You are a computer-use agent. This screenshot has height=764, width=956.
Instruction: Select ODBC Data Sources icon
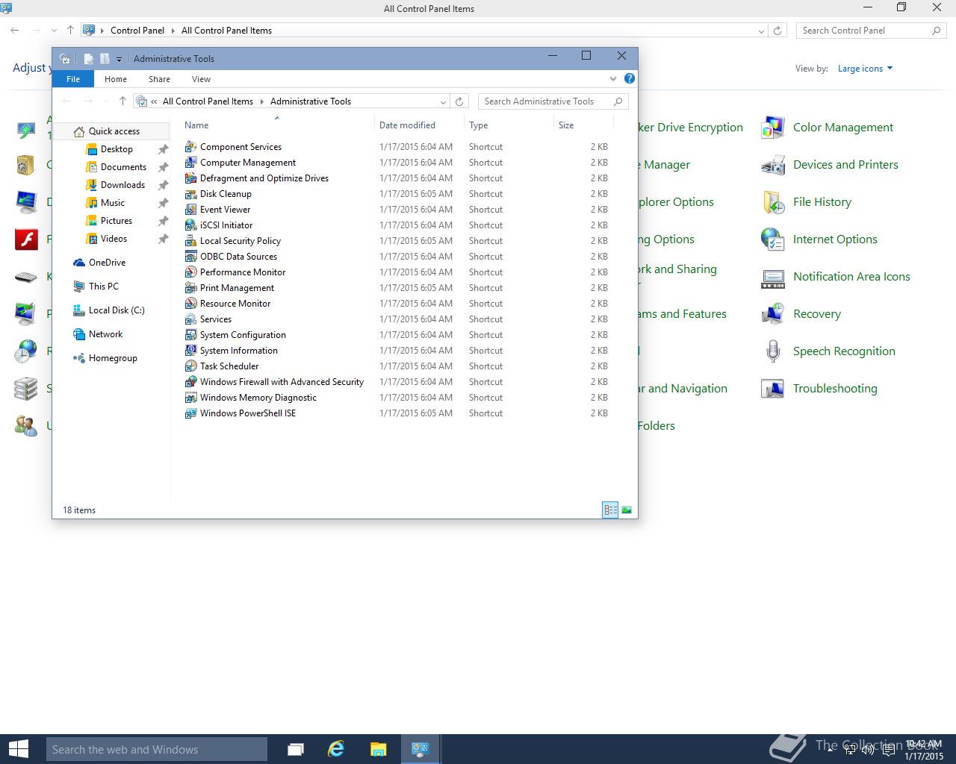(190, 257)
